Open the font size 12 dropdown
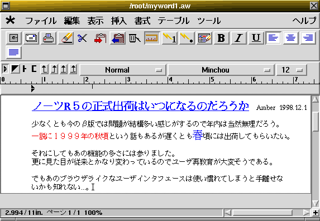Viewport: 320px width, 221px height. pyautogui.click(x=292, y=70)
